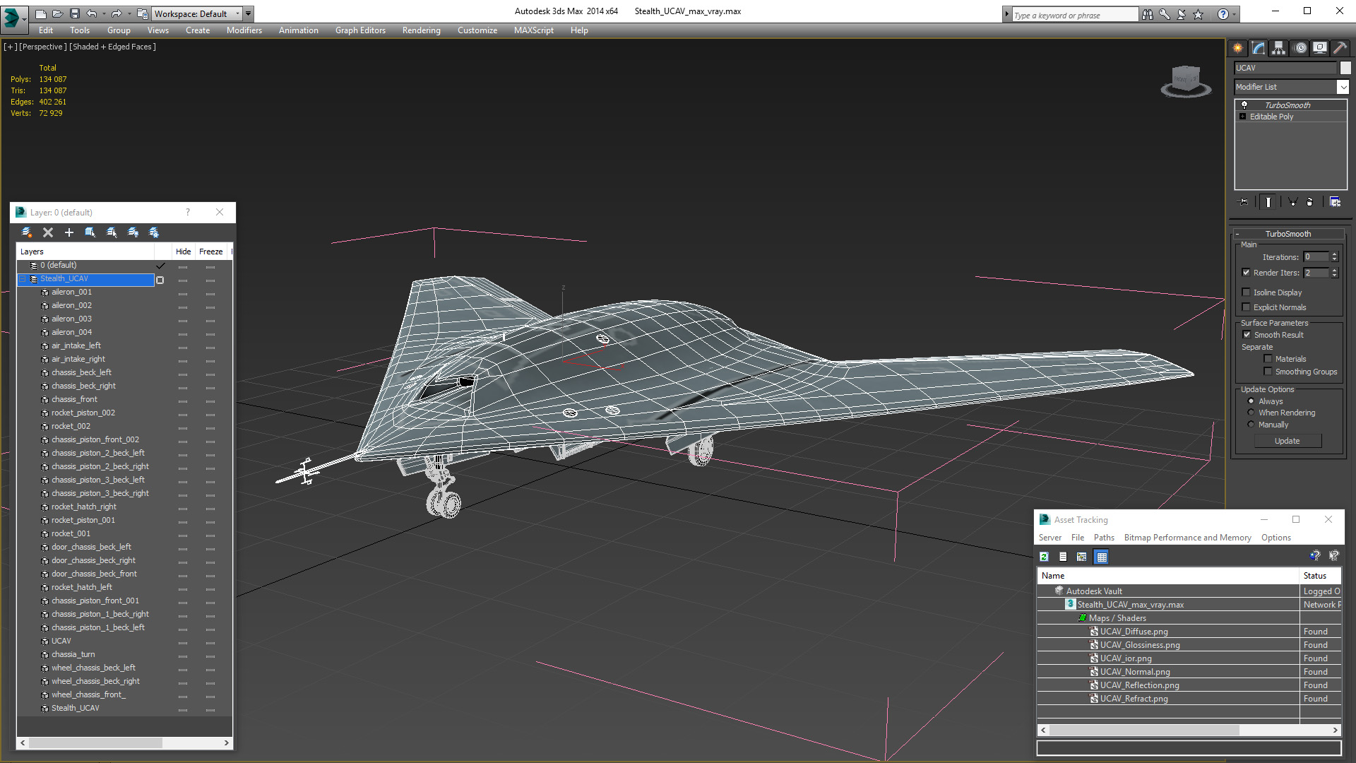Refresh the Asset Tracking list
Image resolution: width=1356 pixels, height=763 pixels.
pyautogui.click(x=1045, y=557)
